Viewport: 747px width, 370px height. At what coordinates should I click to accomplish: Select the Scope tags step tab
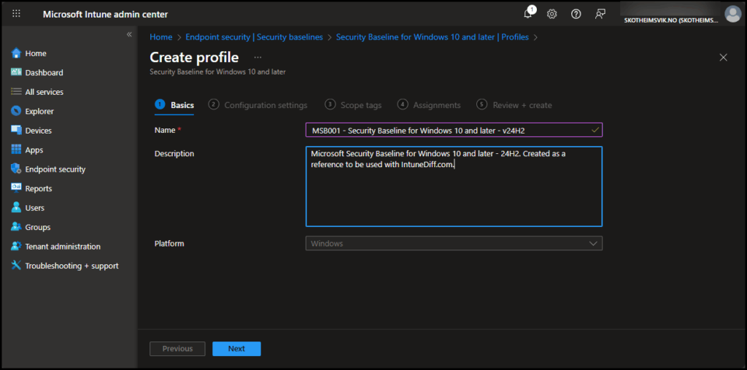pos(353,105)
